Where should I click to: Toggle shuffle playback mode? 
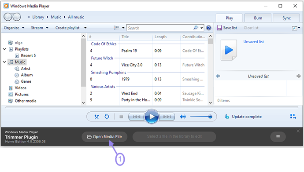point(96,117)
